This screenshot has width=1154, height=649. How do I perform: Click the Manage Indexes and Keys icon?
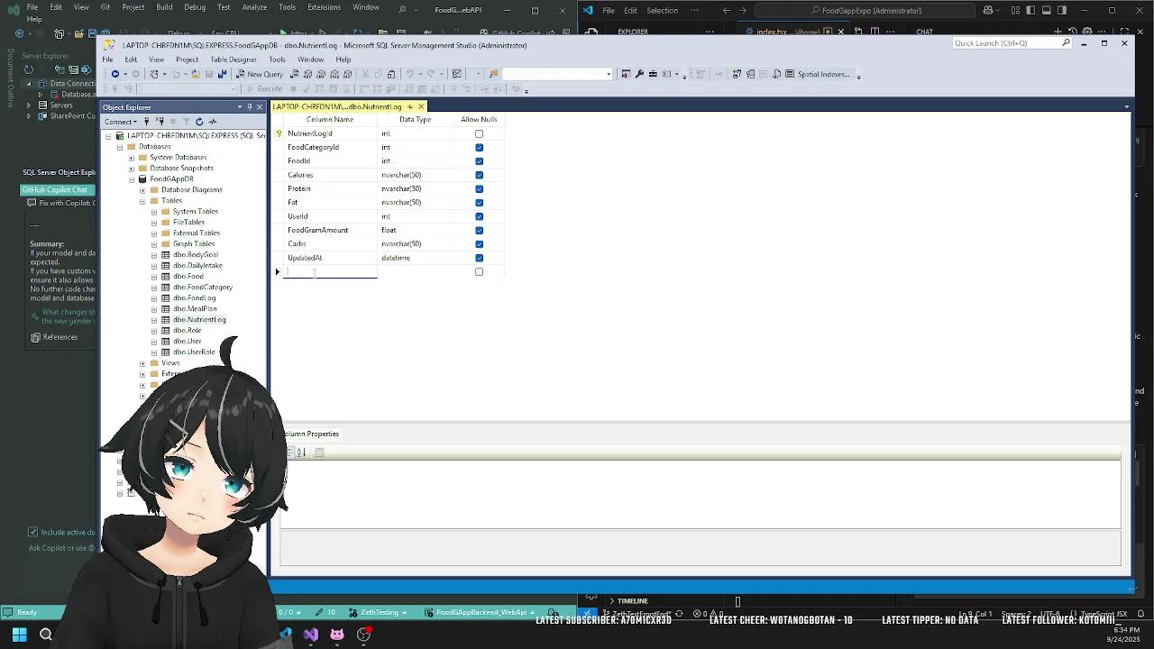coord(750,74)
